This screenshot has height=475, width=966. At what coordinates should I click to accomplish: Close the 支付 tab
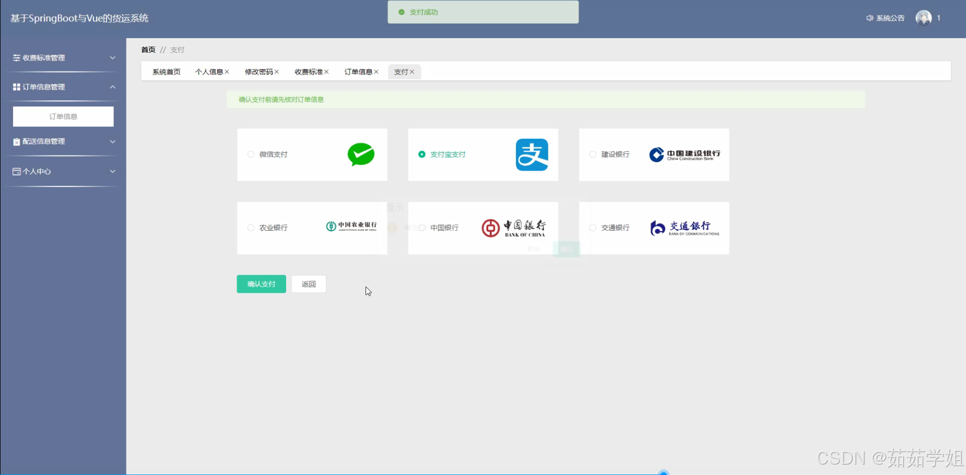pos(412,72)
